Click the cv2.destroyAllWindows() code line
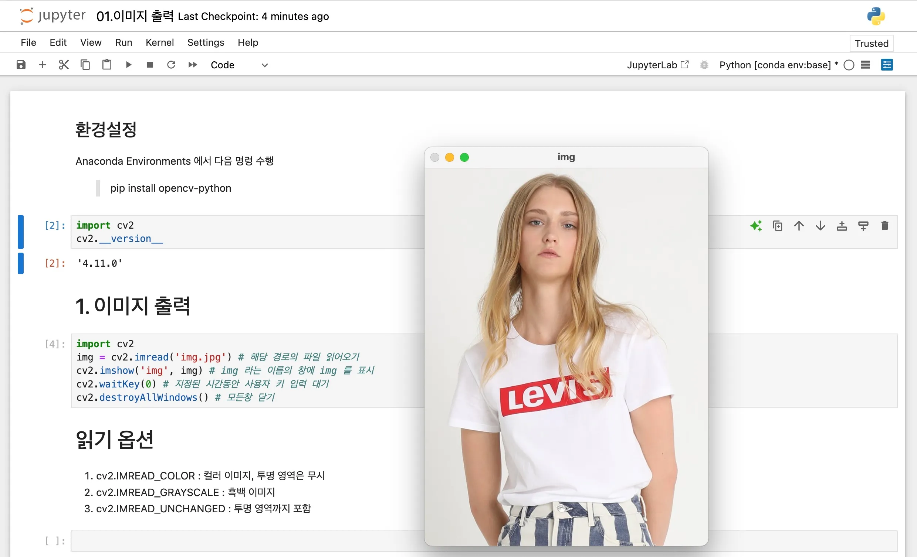The height and width of the screenshot is (557, 917). tap(176, 397)
